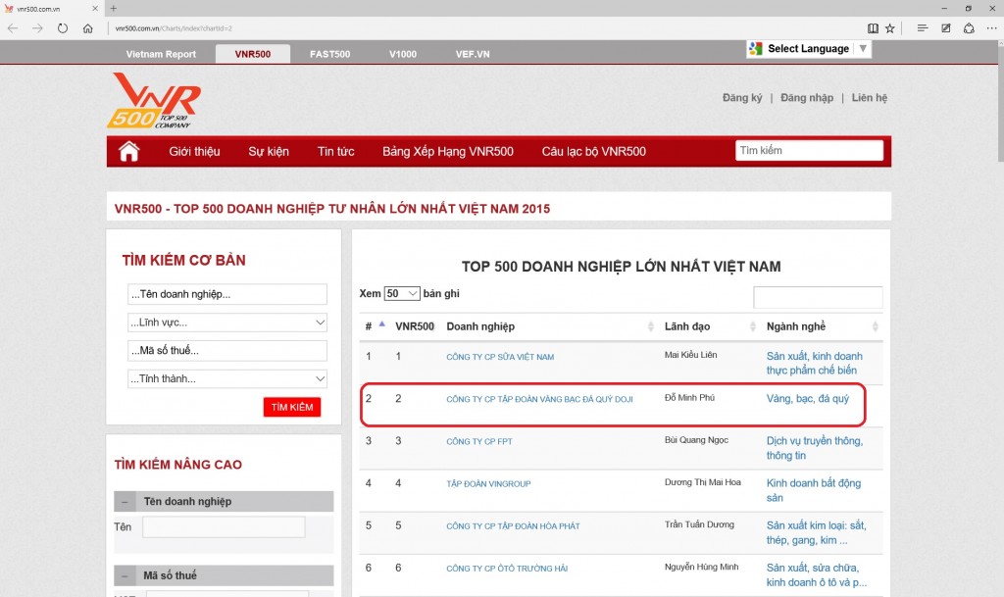
Task: Open the browser home page
Action: (87, 28)
